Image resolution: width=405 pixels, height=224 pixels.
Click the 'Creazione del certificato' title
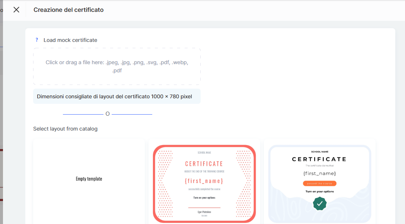pos(68,10)
